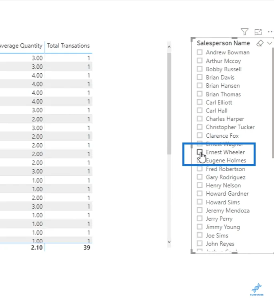
Task: Click the slicer top-center resize handle
Action: [x=234, y=38]
